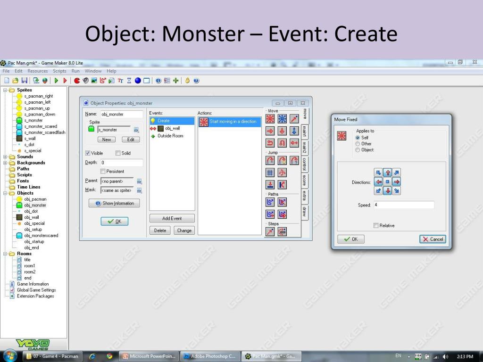This screenshot has height=362, width=483.
Task: Toggle the up direction arrow
Action: (x=388, y=173)
